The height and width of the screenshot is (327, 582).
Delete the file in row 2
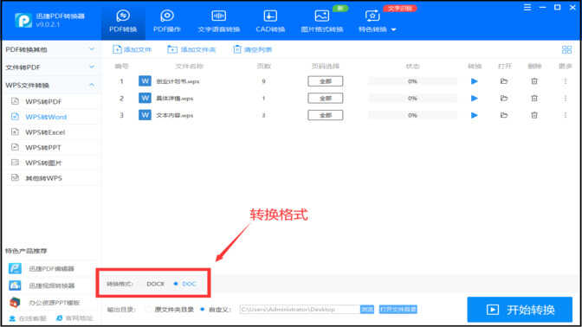click(534, 99)
